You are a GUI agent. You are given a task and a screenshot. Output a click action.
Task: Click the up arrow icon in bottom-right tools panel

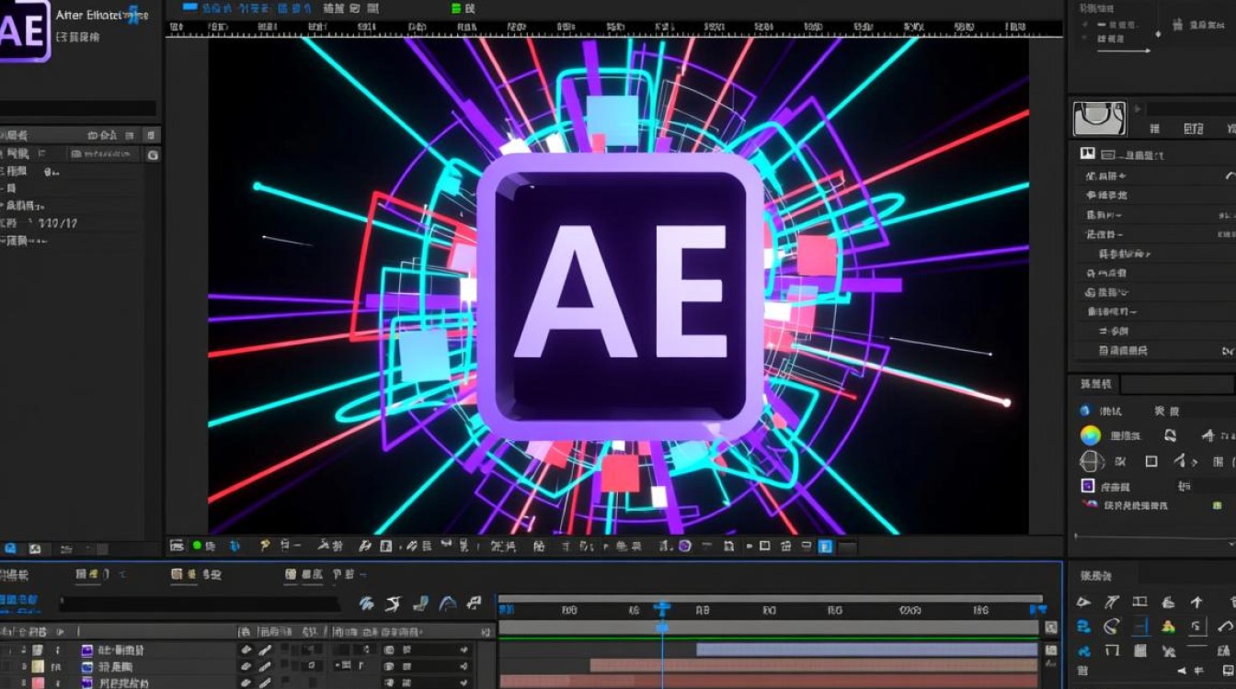coord(1196,603)
